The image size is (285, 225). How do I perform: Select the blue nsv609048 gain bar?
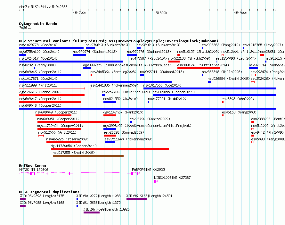[x=147, y=109]
